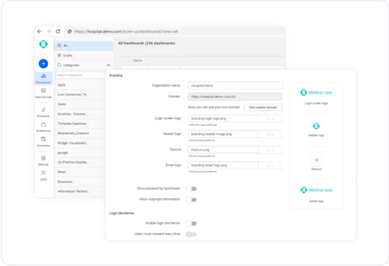389x266 pixels.
Task: Collapse the Categories section chevron
Action: pyautogui.click(x=108, y=66)
